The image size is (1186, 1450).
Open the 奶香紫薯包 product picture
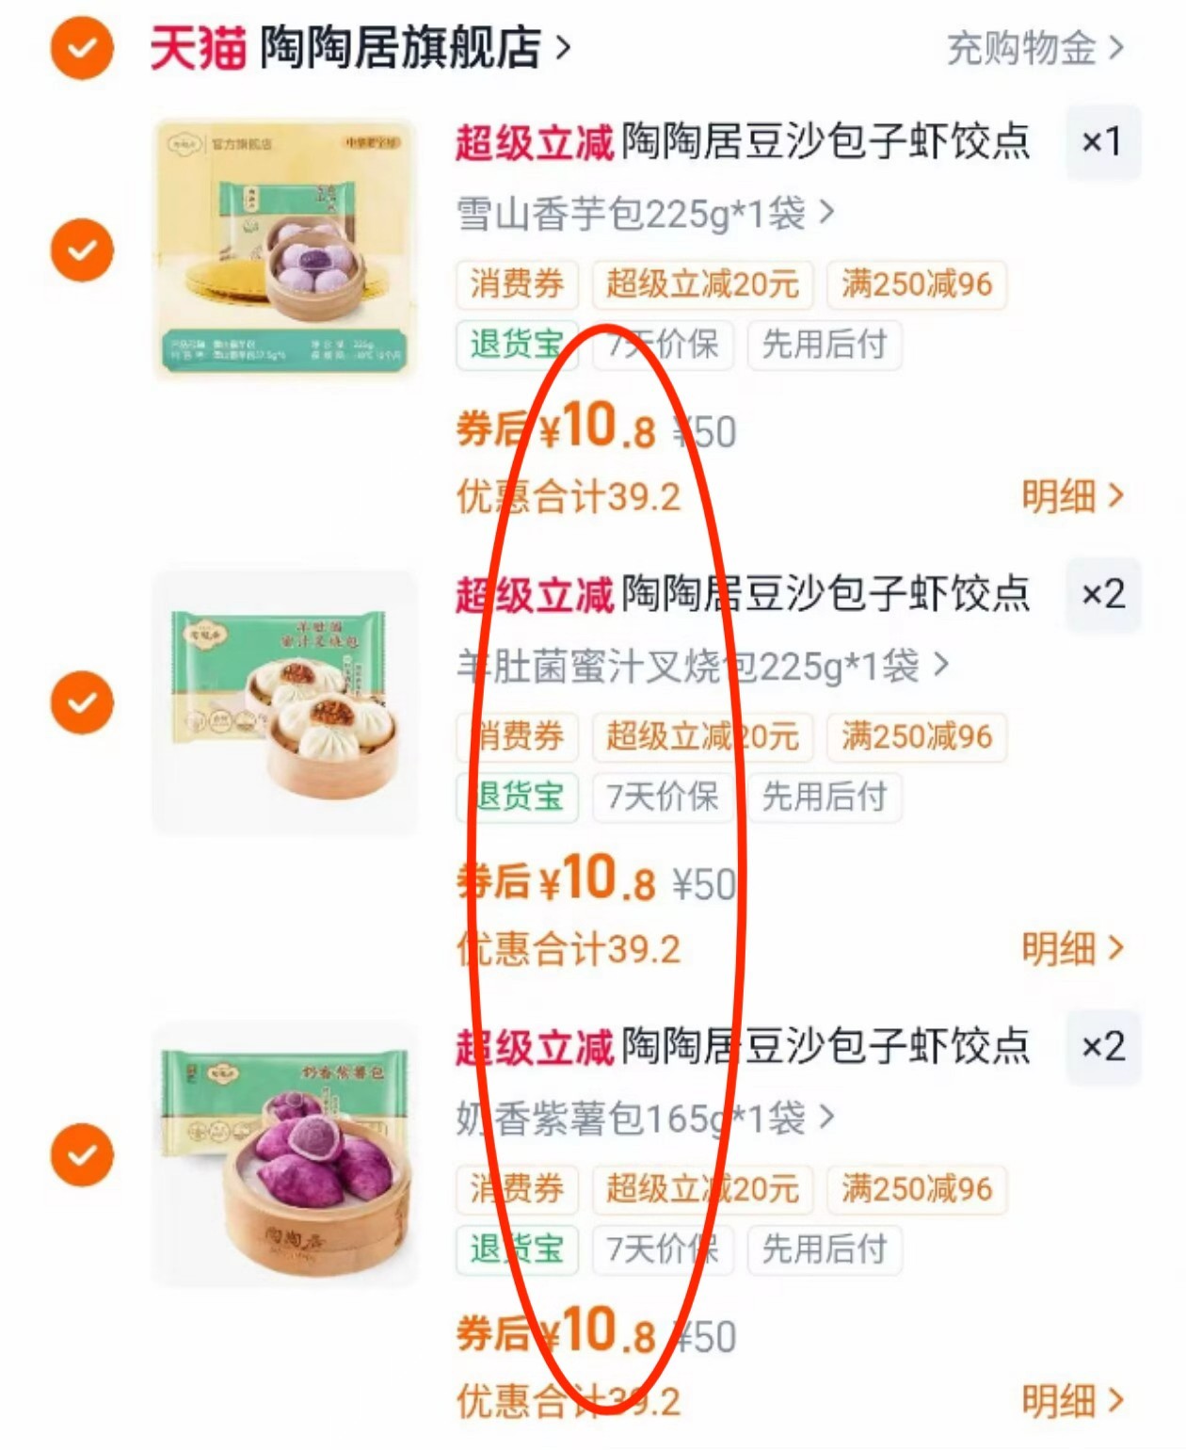pos(285,1153)
